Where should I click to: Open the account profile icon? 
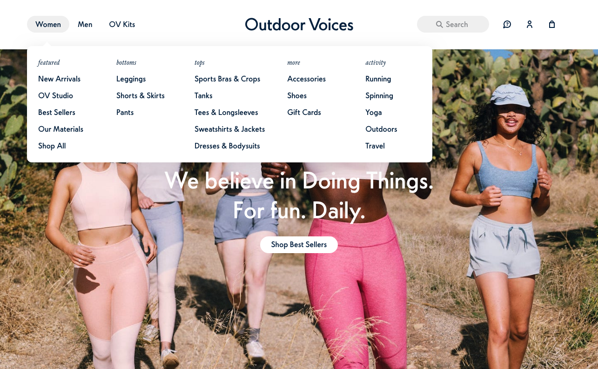point(530,24)
